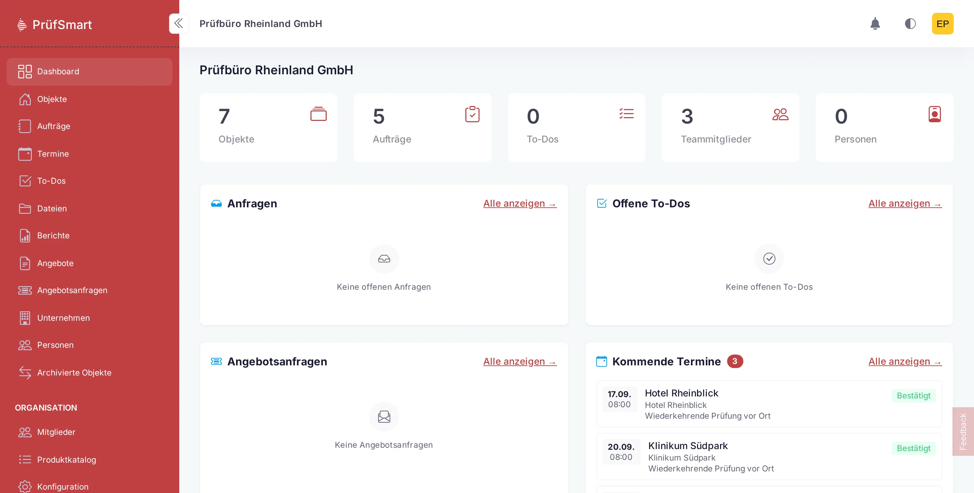Click the Teammitglieder people icon in stat card
974x493 pixels.
tap(781, 114)
